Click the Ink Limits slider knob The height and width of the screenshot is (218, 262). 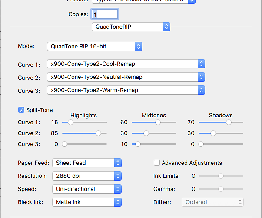[x=221, y=176]
